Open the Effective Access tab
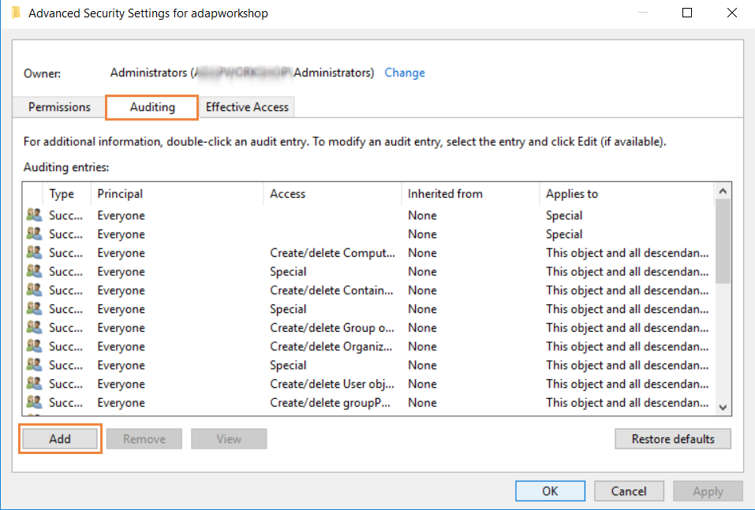This screenshot has width=755, height=510. click(247, 107)
